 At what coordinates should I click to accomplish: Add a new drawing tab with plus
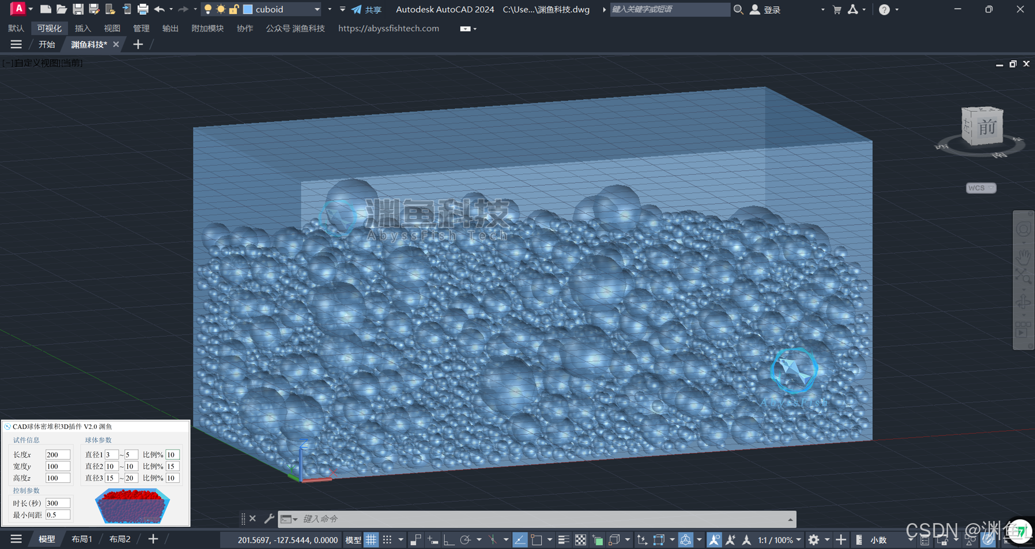point(138,44)
